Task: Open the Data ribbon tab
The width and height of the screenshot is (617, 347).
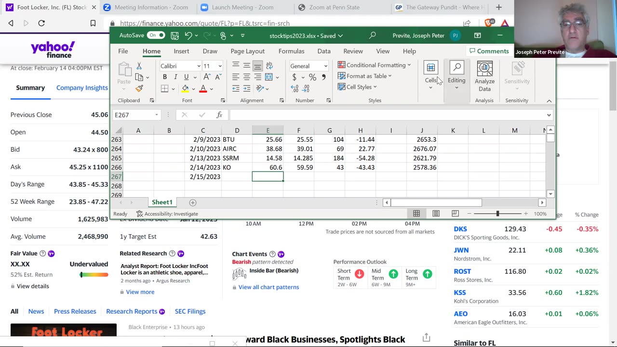Action: coord(324,51)
